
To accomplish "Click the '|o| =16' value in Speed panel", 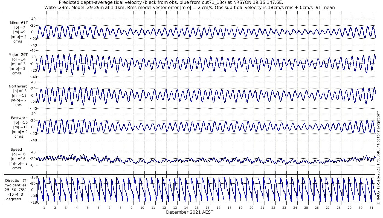I will point(19,154).
